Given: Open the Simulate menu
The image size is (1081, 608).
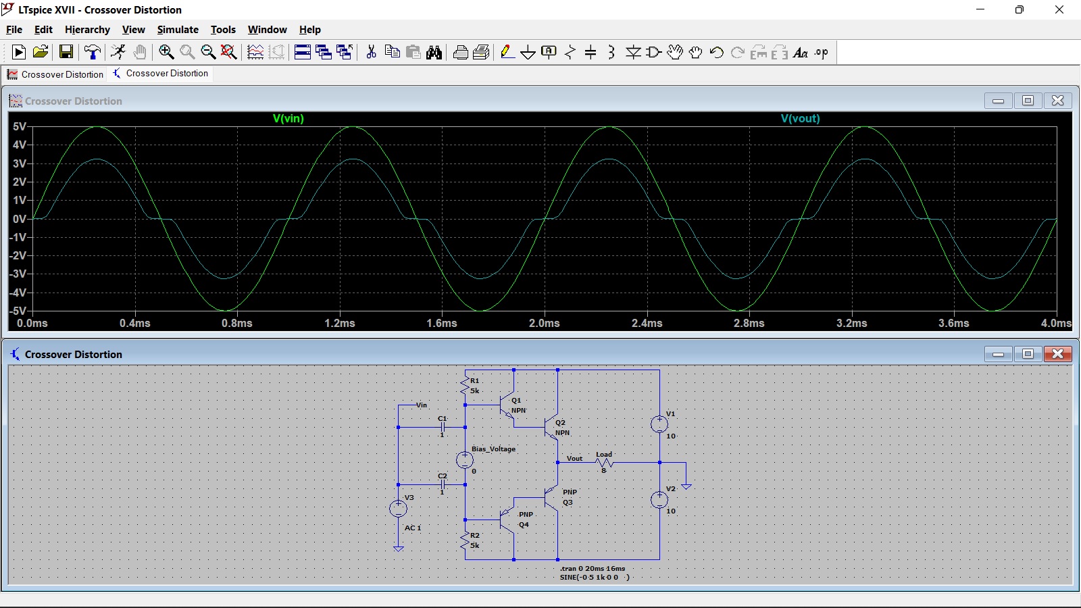Looking at the screenshot, I should pyautogui.click(x=178, y=30).
